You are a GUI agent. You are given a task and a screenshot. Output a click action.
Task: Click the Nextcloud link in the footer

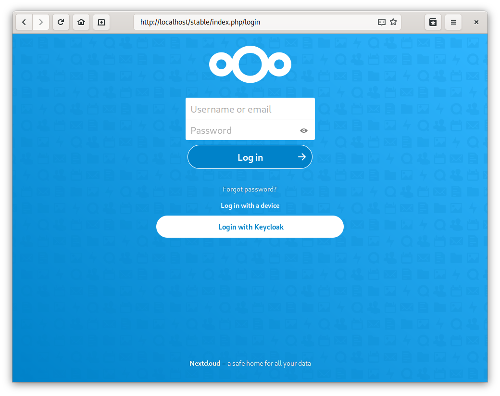point(204,363)
